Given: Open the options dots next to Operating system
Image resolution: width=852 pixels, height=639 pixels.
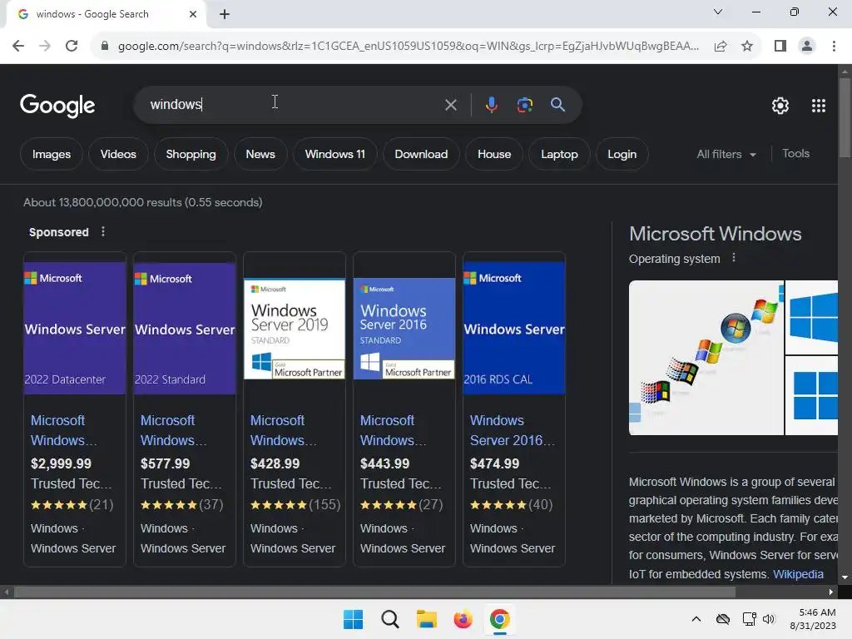Looking at the screenshot, I should (734, 258).
